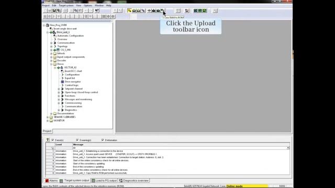Collapse the VECTOR_02 node
335x188 pixels.
point(55,67)
